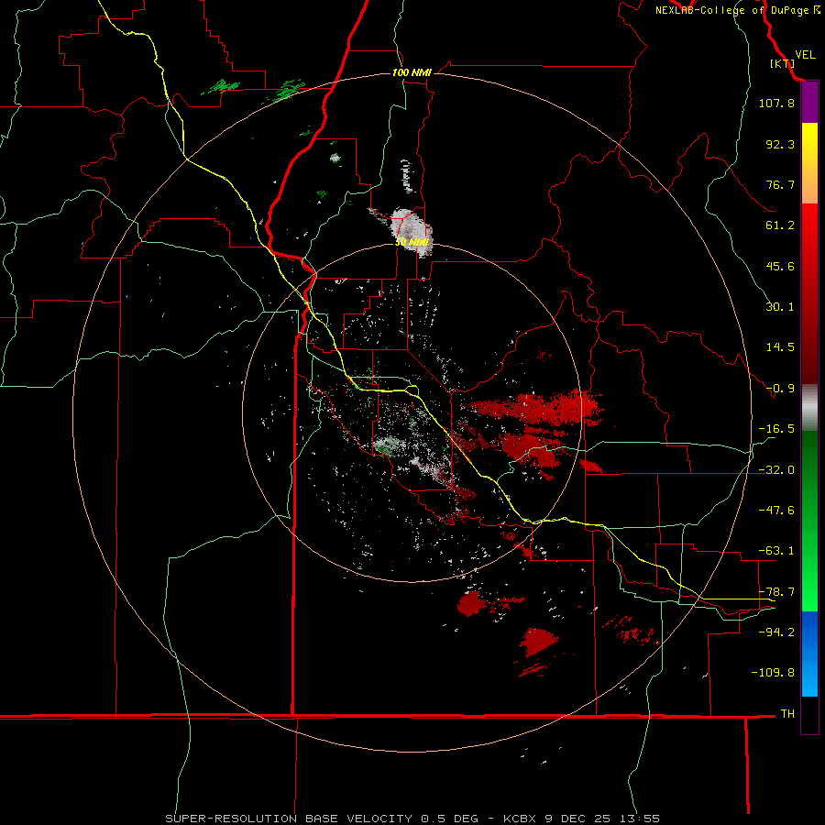Click the VEL legend title
The height and width of the screenshot is (825, 825).
(805, 55)
